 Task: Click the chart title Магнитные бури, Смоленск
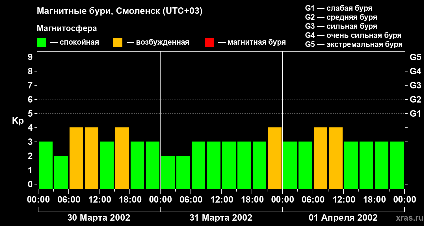pos(120,11)
